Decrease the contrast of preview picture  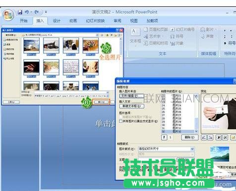(225, 138)
